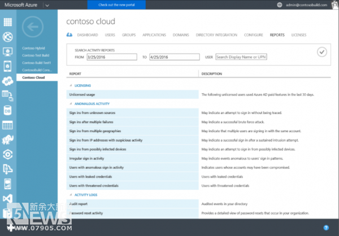
Task: Switch to the Users tab
Action: [110, 35]
